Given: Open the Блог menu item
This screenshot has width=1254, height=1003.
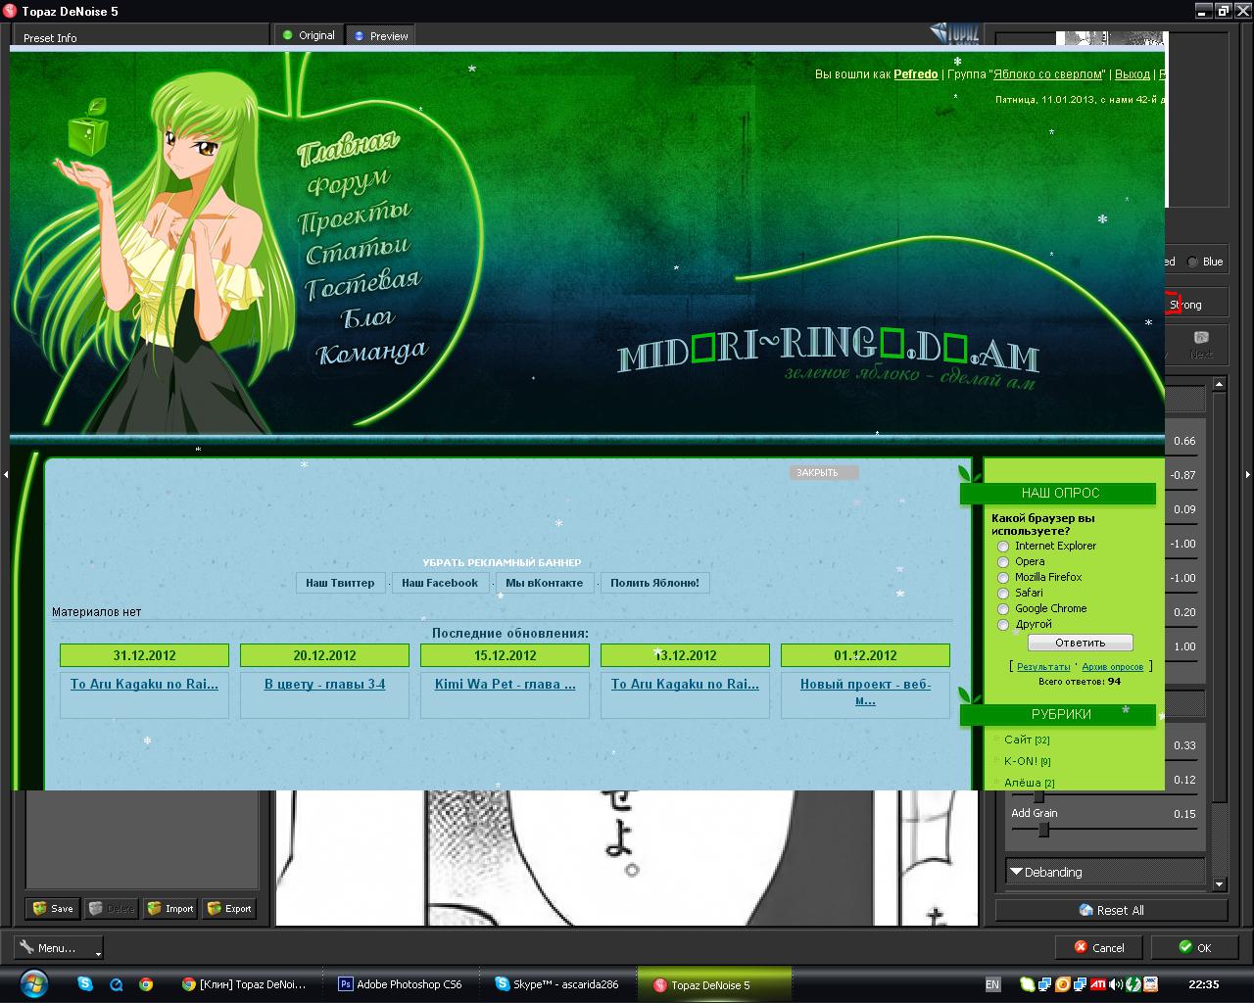Looking at the screenshot, I should click(367, 317).
